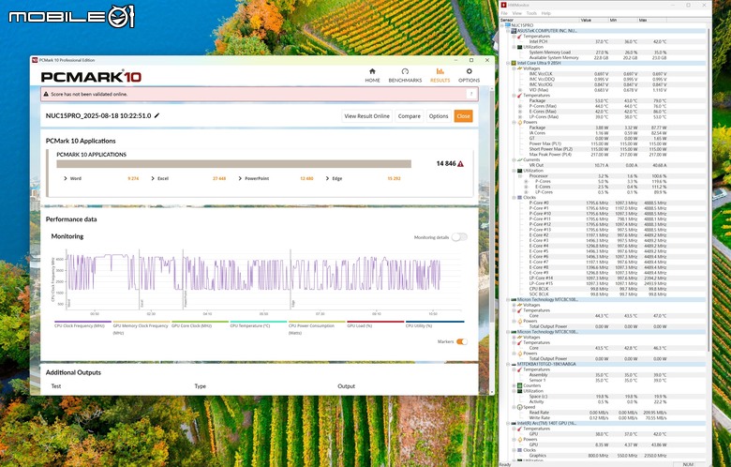Click the Speed gauge icon under MTFDKBA1T0TGD

click(520, 407)
